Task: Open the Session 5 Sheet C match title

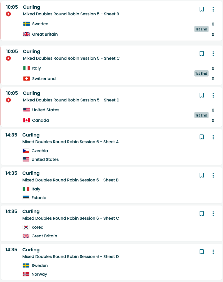Action: tap(71, 58)
